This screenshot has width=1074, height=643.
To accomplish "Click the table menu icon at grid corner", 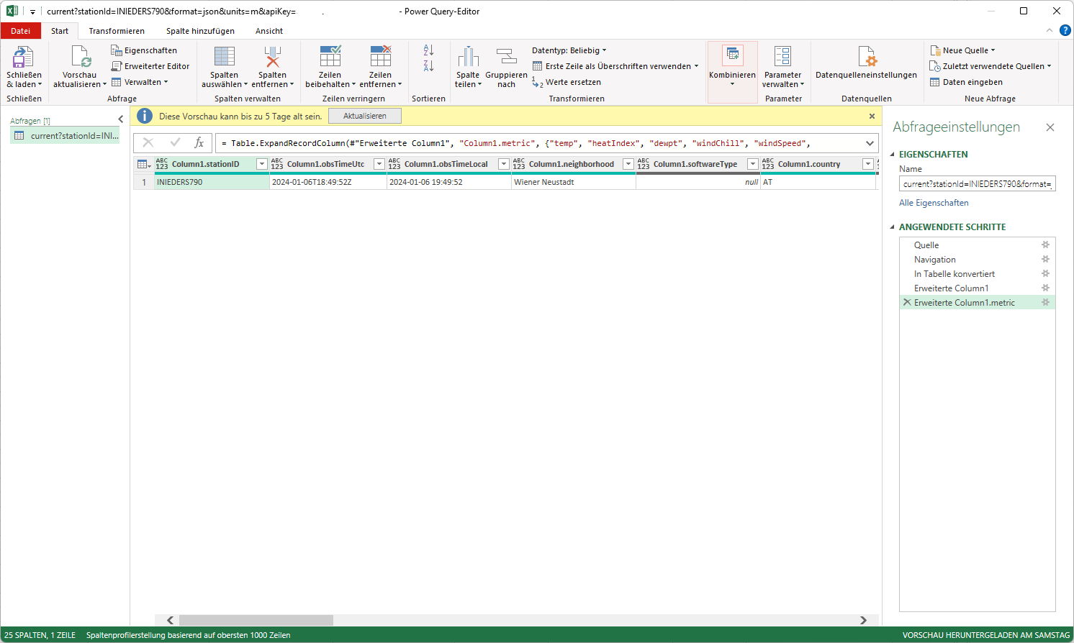I will point(144,164).
